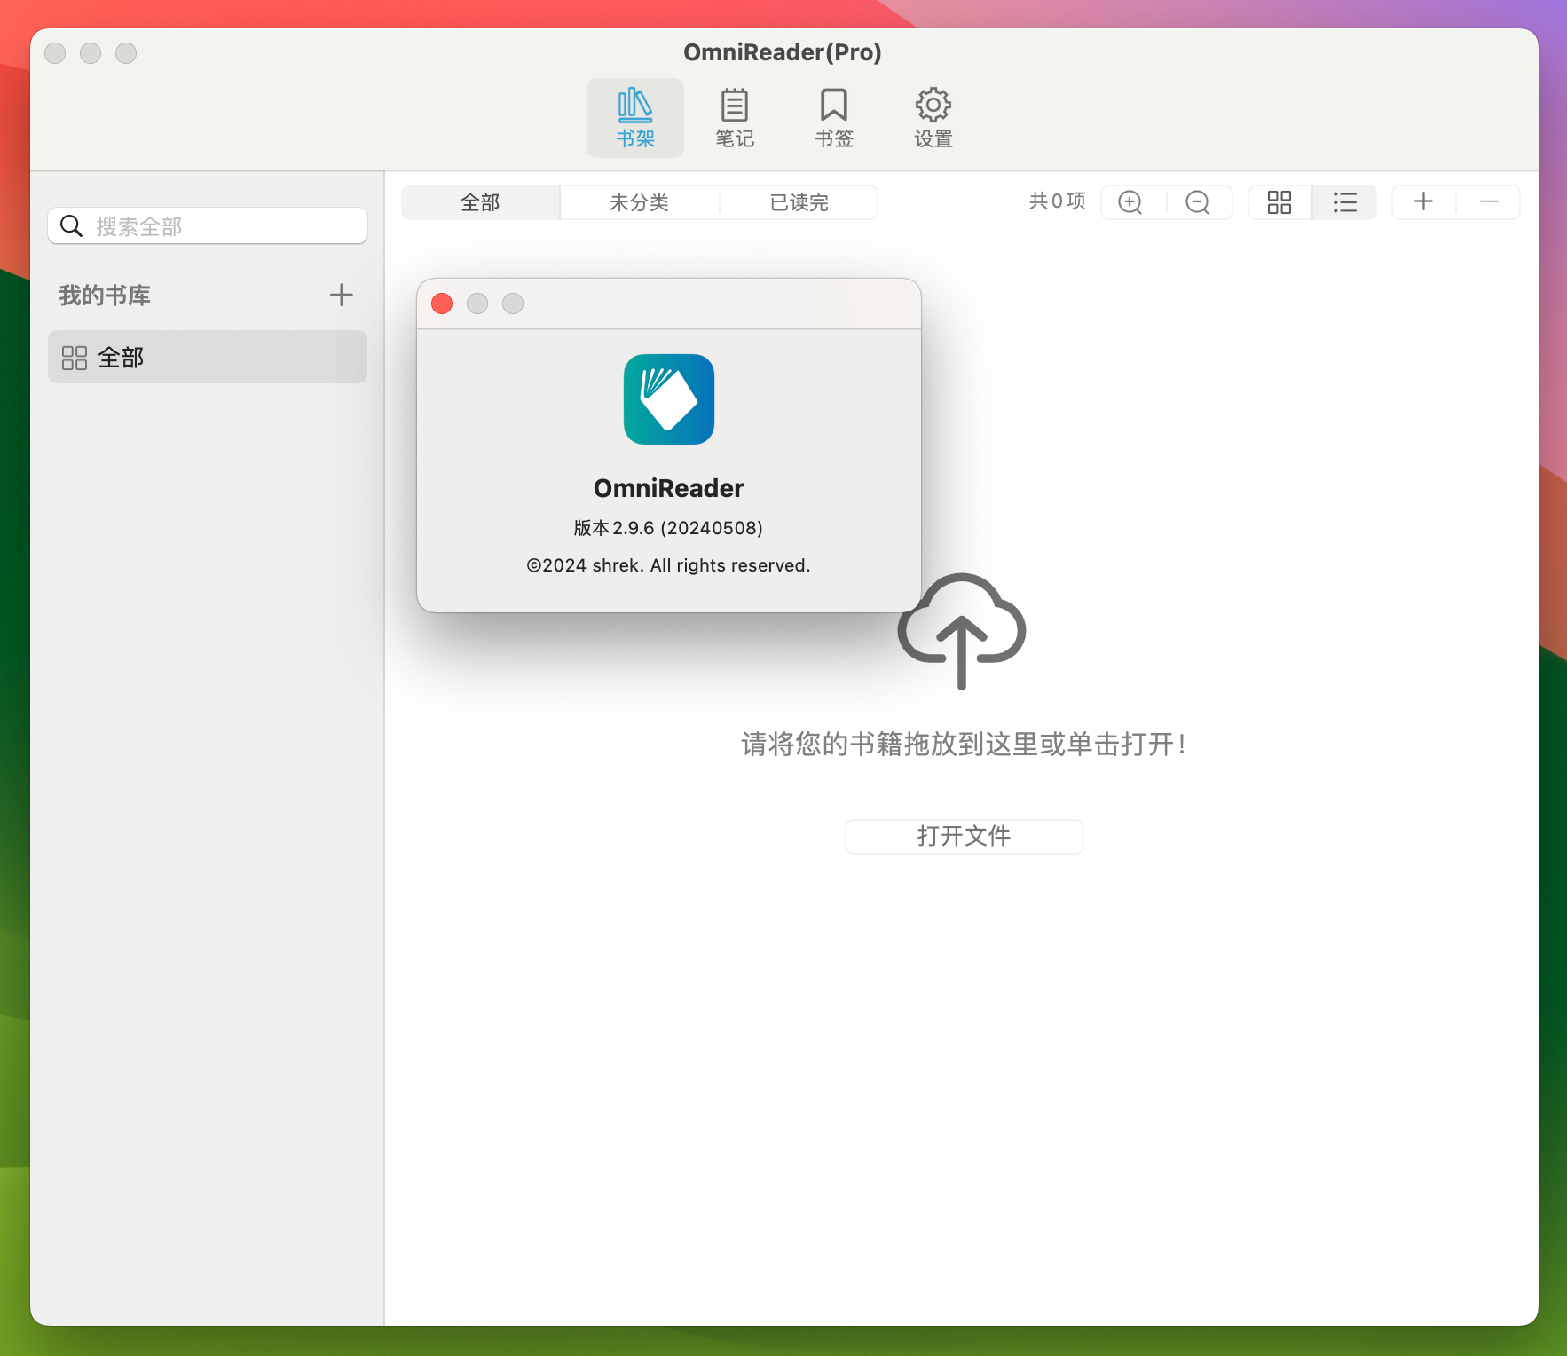Viewport: 1567px width, 1356px height.
Task: Switch to the 笔记 (Notes) panel
Action: 735,116
